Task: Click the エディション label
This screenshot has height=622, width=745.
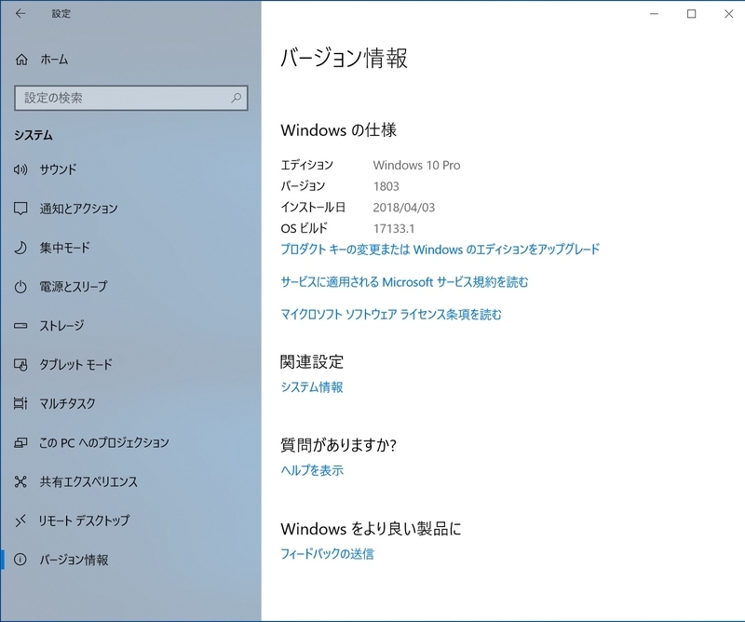Action: tap(307, 166)
